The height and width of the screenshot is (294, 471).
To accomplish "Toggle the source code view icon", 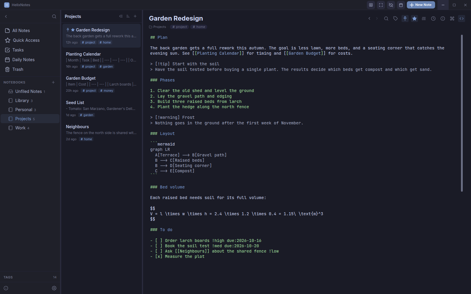I will [x=462, y=19].
